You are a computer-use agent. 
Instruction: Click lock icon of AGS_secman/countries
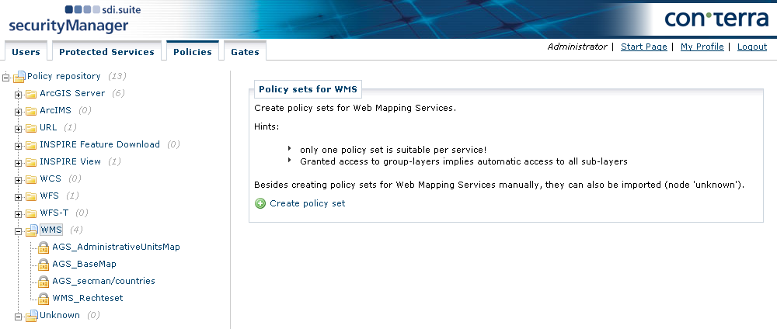pos(44,282)
